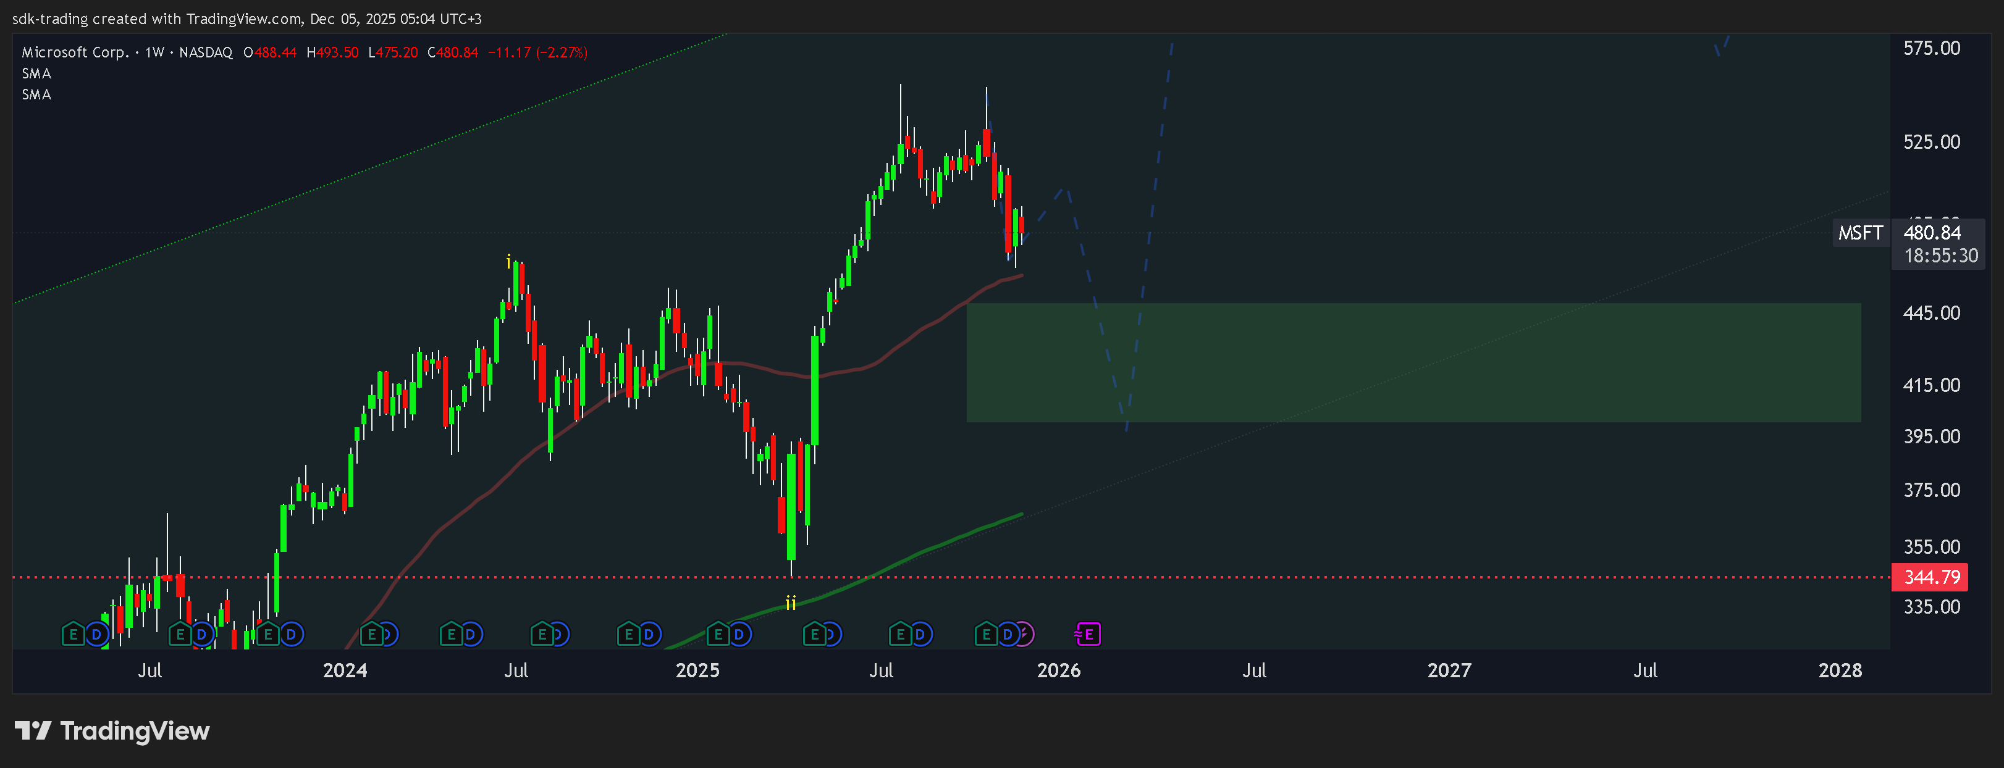Image resolution: width=2004 pixels, height=768 pixels.
Task: Click the open value O488.44
Action: click(270, 52)
